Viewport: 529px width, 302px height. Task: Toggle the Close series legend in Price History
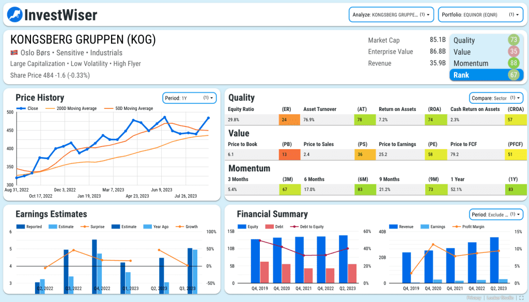(x=27, y=108)
